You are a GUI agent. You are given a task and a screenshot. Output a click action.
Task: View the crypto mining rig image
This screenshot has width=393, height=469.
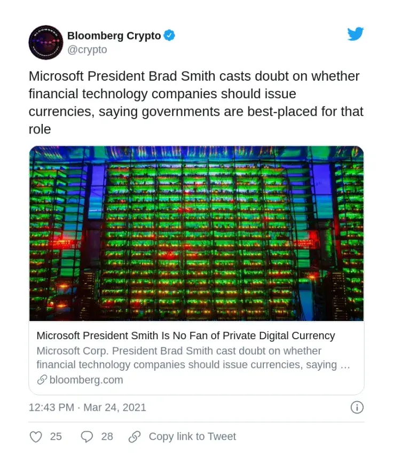coord(196,233)
